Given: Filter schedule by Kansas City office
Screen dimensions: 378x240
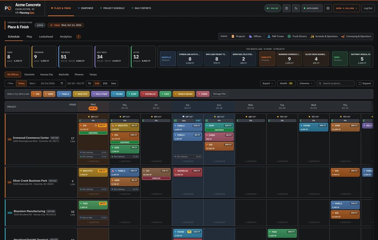Looking at the screenshot, I should click(46, 74).
